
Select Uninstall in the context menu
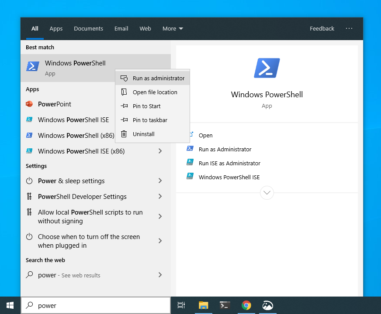[x=143, y=134]
